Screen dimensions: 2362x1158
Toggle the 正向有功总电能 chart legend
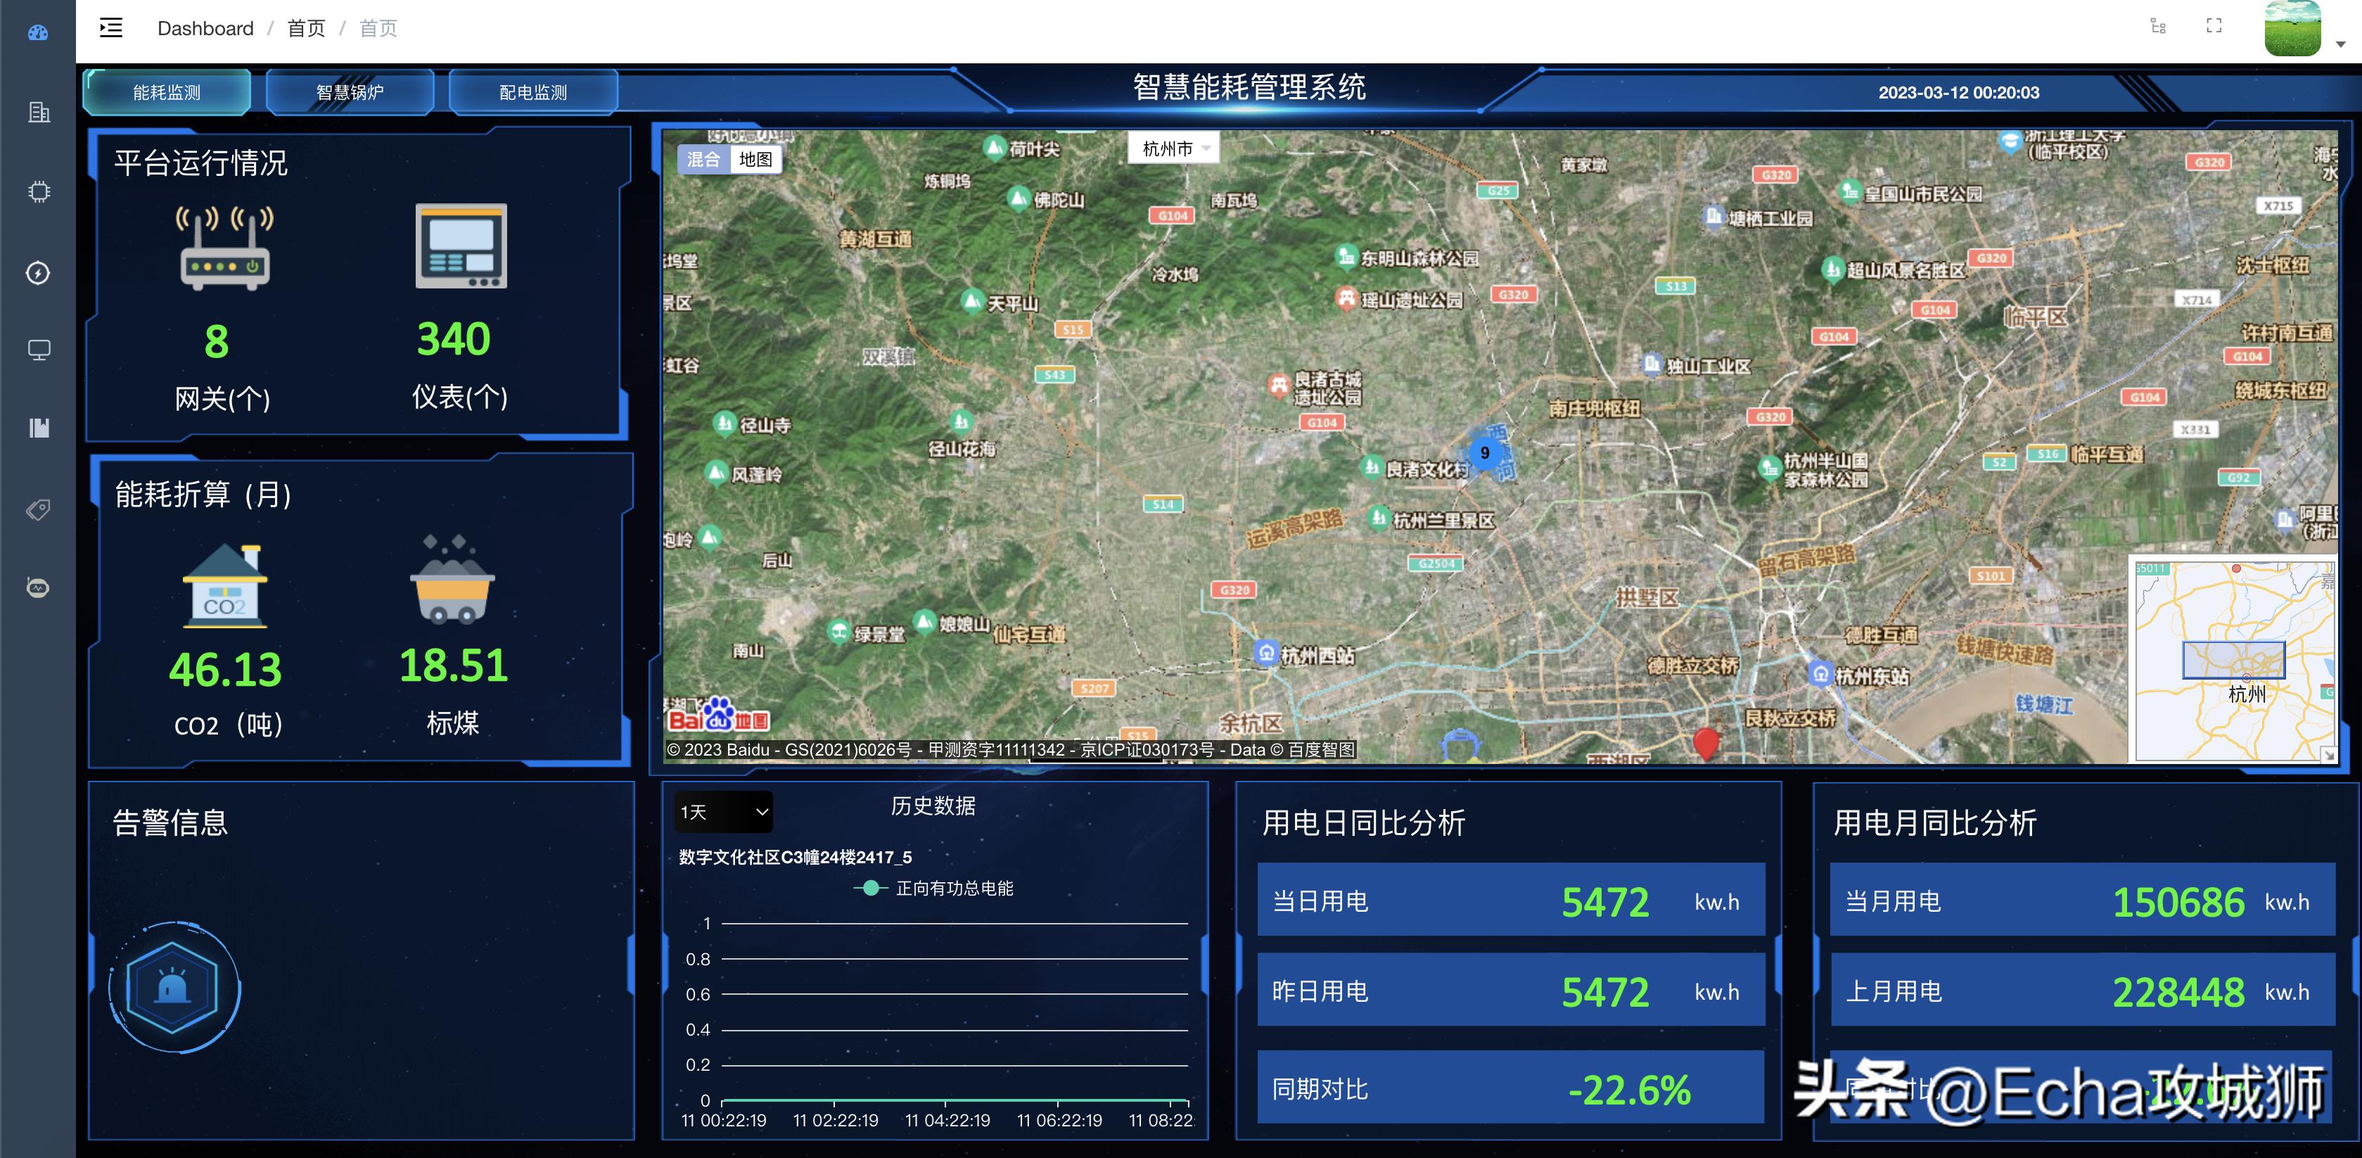point(930,888)
